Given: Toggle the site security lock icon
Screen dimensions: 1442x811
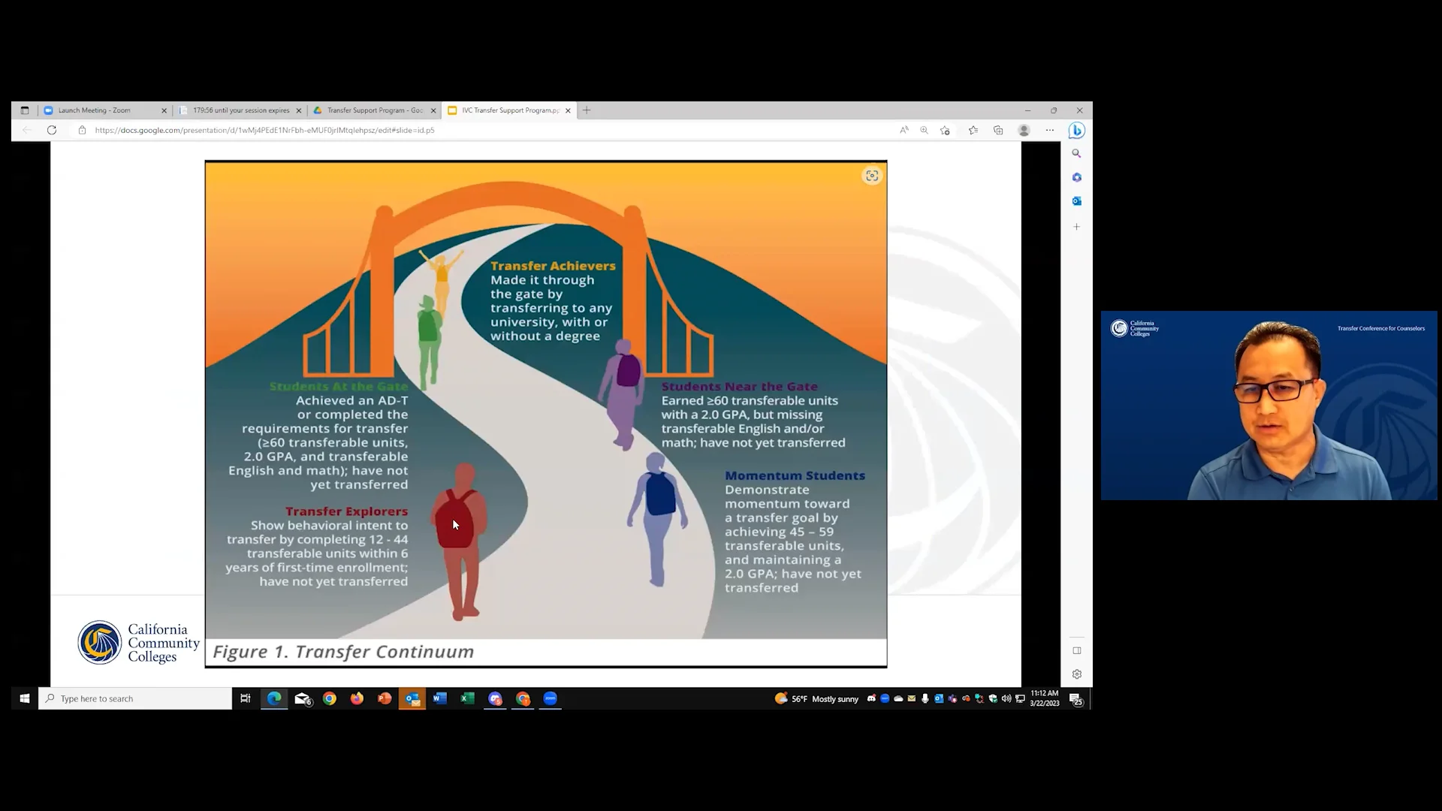Looking at the screenshot, I should click(x=83, y=129).
